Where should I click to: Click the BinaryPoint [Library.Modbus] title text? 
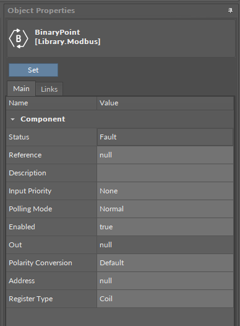[x=67, y=37]
